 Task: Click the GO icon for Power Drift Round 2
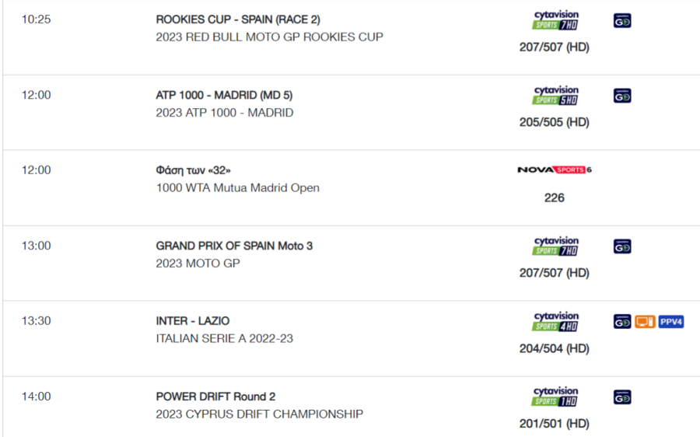point(622,397)
